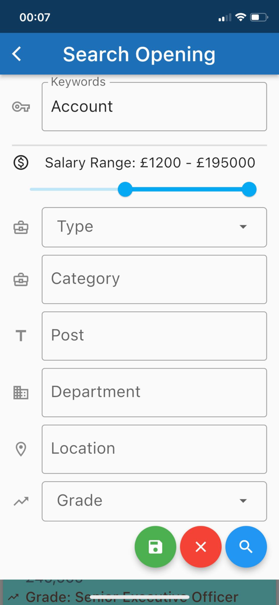Select the key icon beside Keywords
Viewport: 279px width, 605px height.
coord(21,106)
